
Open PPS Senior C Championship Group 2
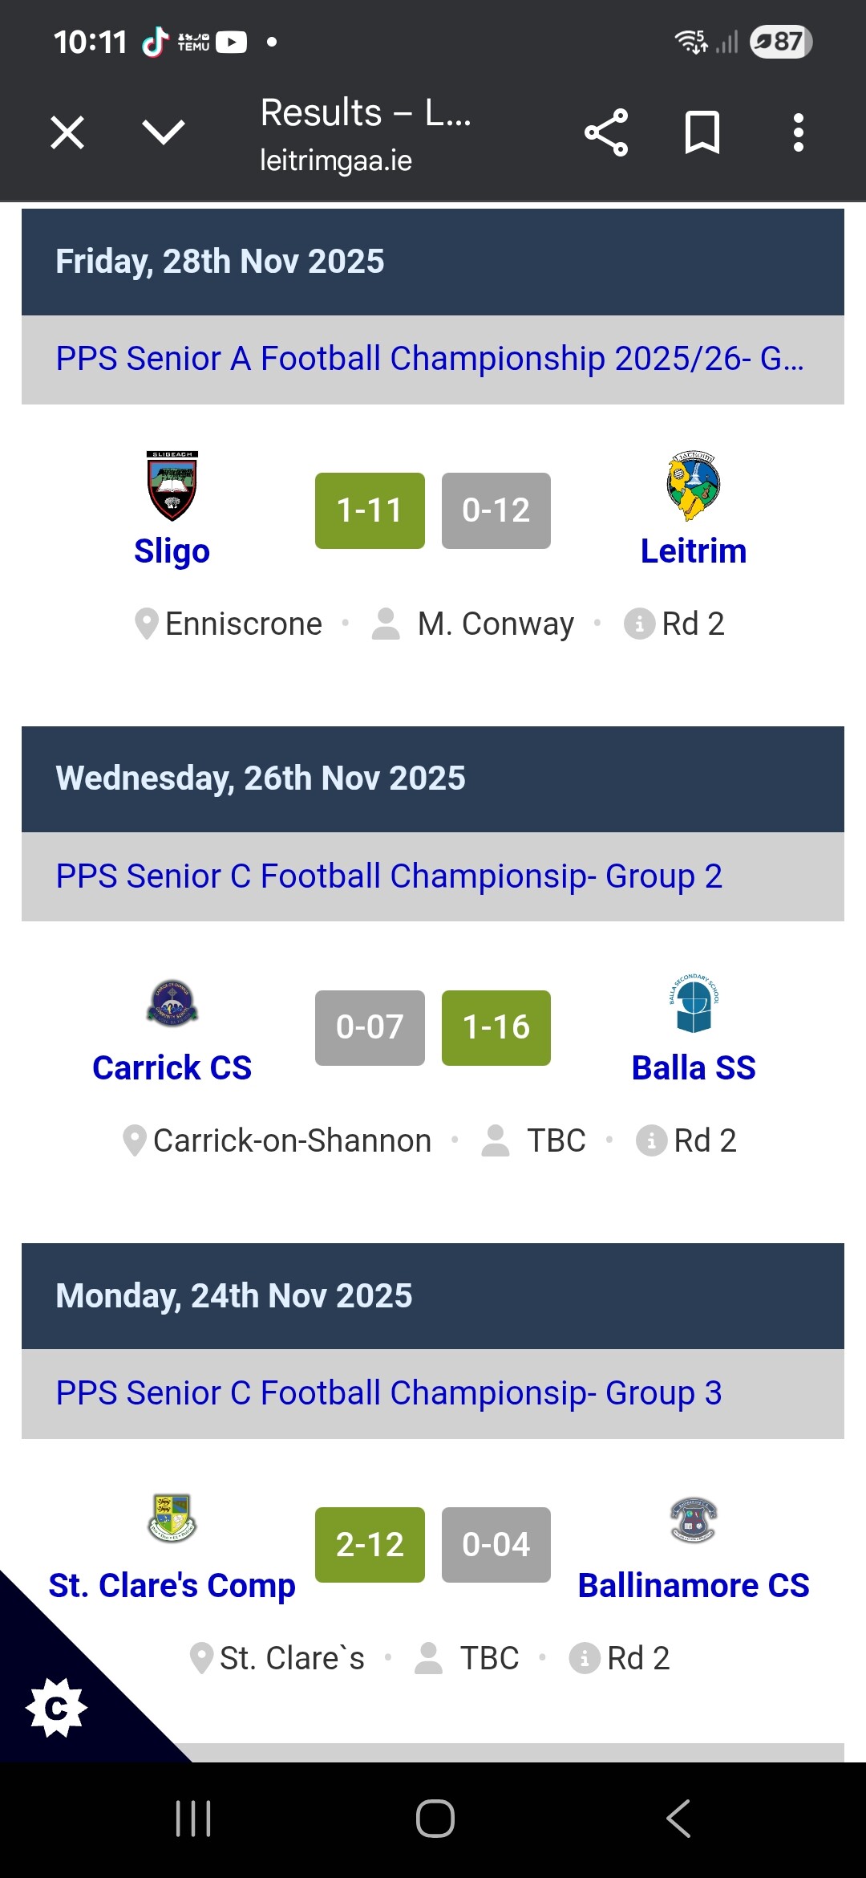pos(389,876)
